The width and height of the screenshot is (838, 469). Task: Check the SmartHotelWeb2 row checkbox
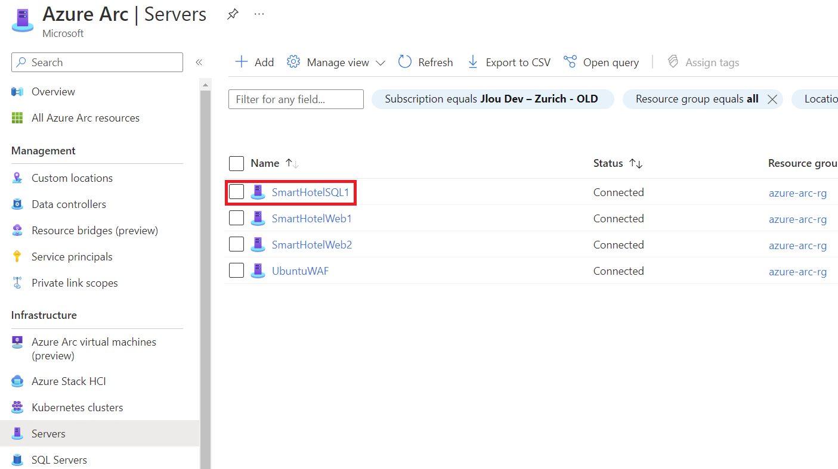pos(237,244)
